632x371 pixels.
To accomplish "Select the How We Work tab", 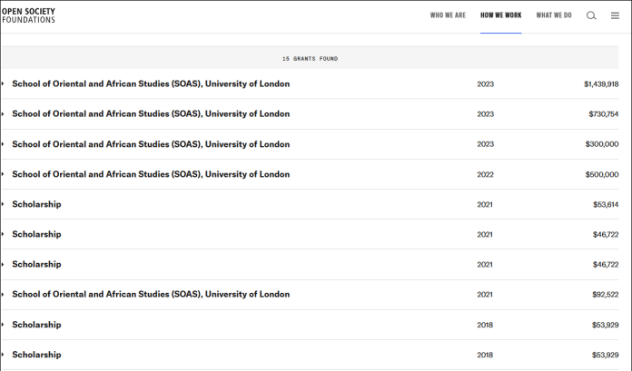I will coord(500,15).
